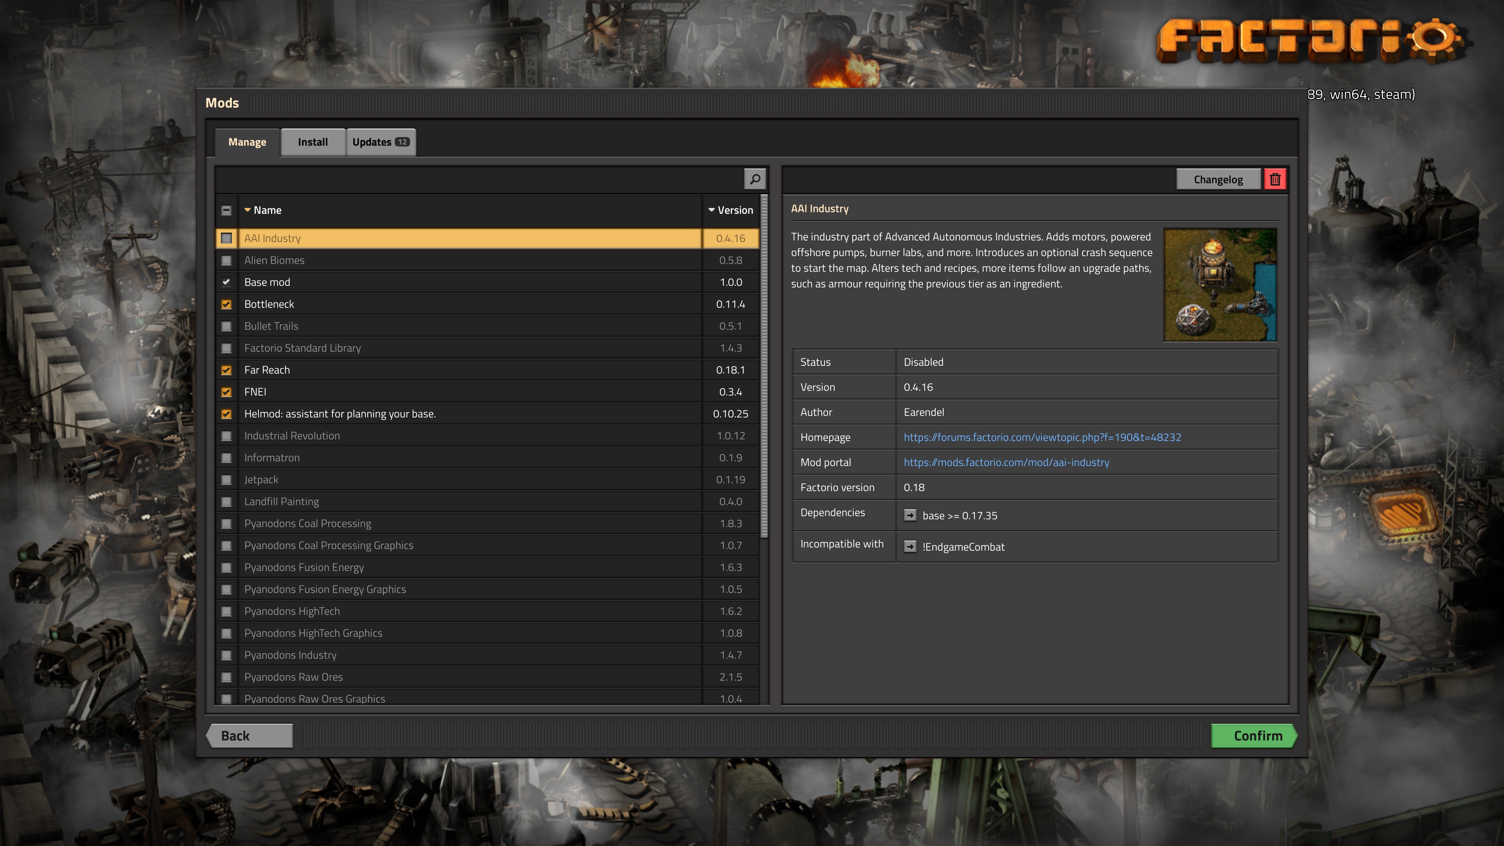The image size is (1504, 846).
Task: Click the search magnifier icon
Action: pyautogui.click(x=754, y=179)
